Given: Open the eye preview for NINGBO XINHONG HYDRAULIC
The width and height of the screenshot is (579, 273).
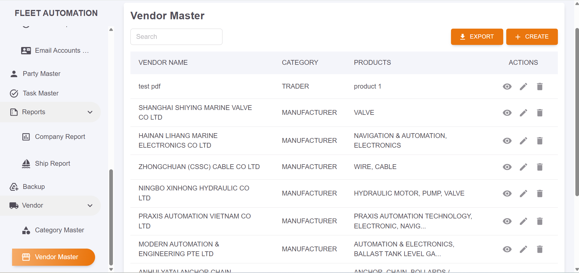Looking at the screenshot, I should point(507,193).
